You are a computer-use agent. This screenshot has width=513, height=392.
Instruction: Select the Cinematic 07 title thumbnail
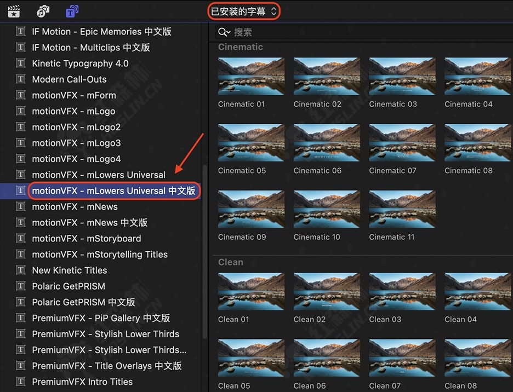[402, 142]
